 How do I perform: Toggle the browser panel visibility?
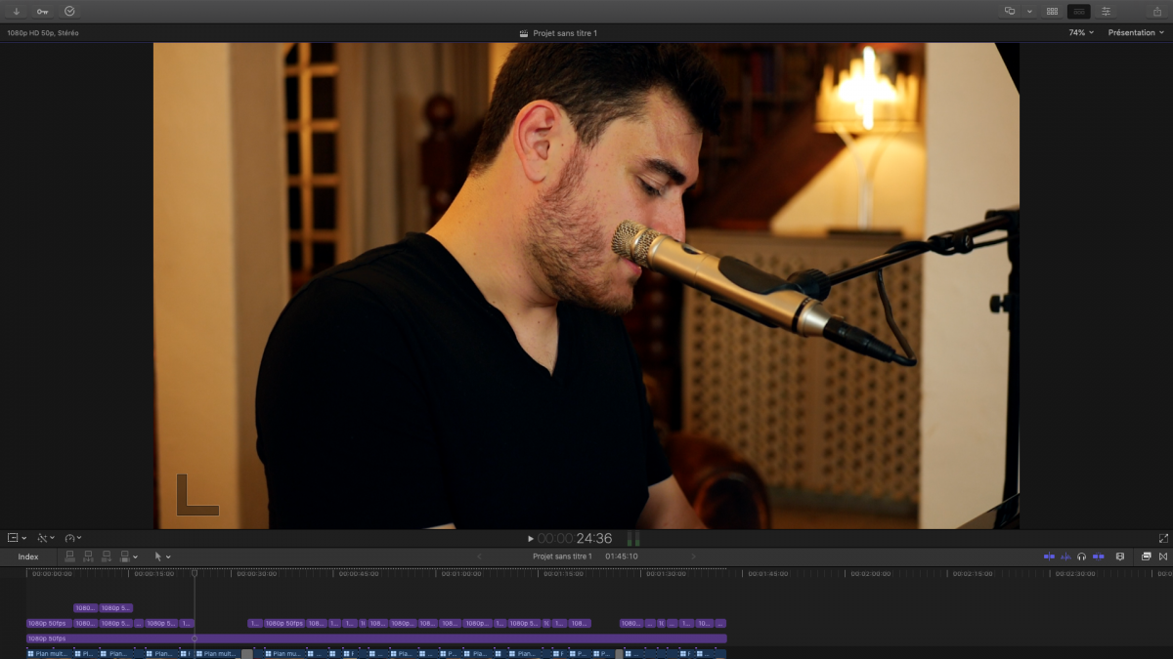point(1052,12)
